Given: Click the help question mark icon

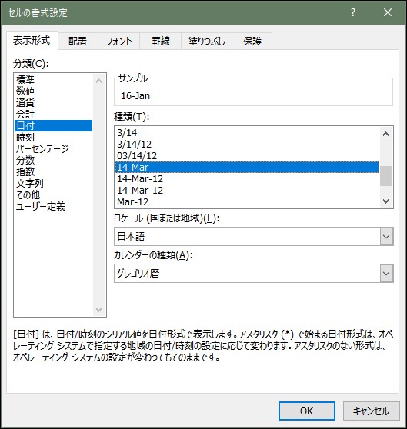Looking at the screenshot, I should (x=353, y=12).
